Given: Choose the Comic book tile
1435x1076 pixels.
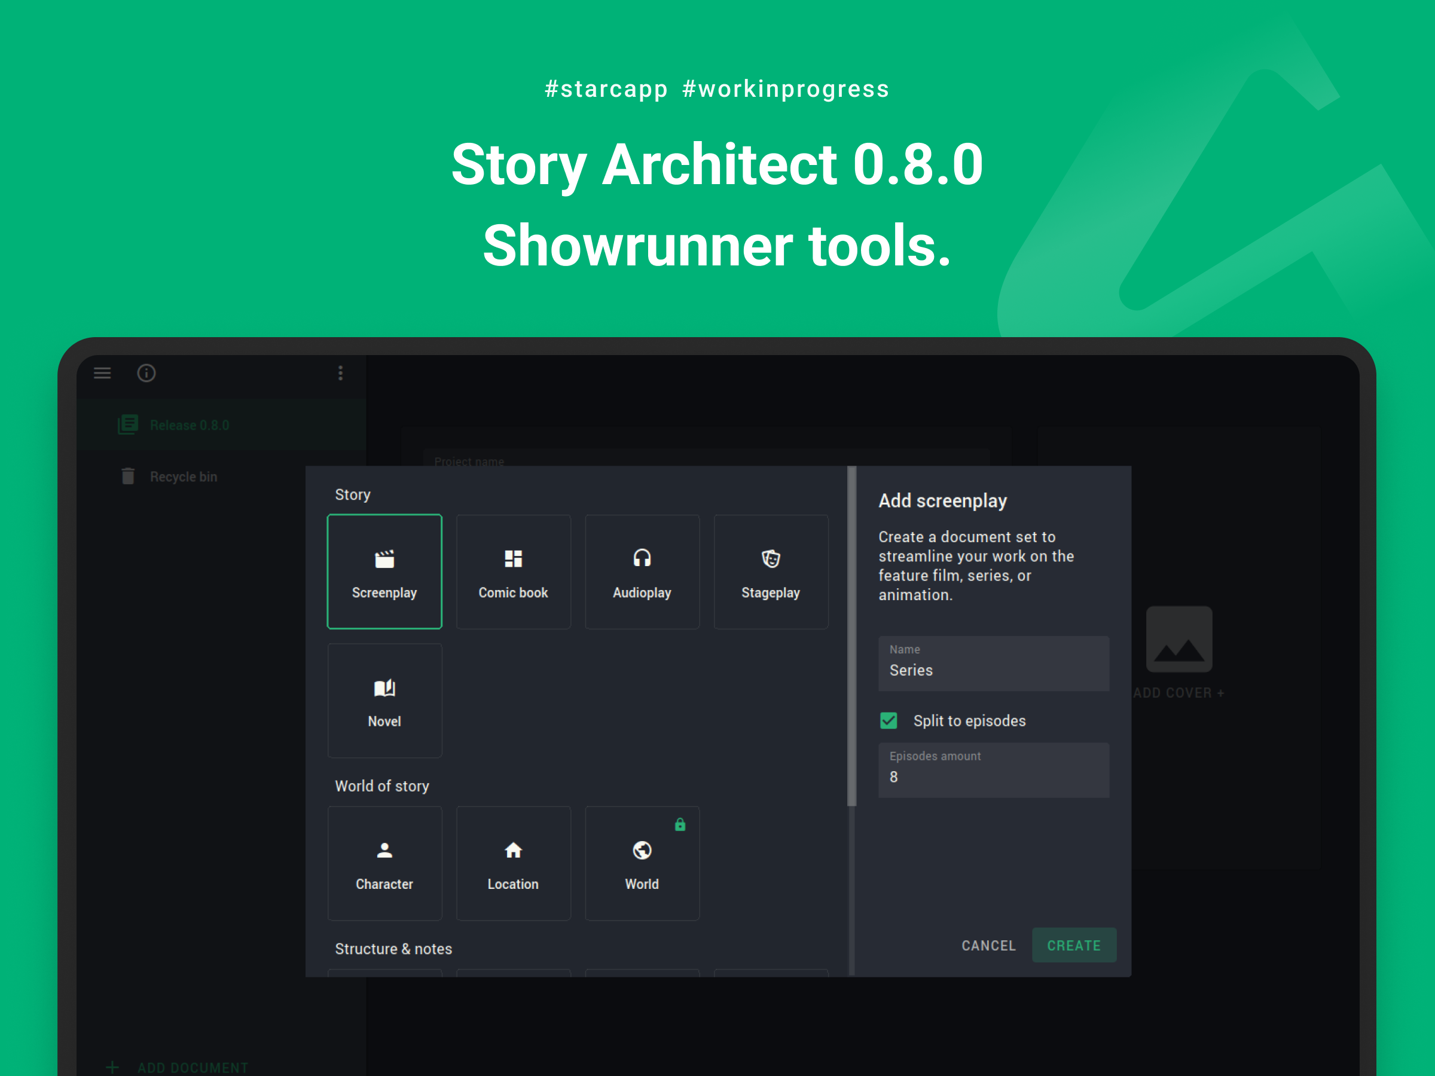Looking at the screenshot, I should coord(513,571).
